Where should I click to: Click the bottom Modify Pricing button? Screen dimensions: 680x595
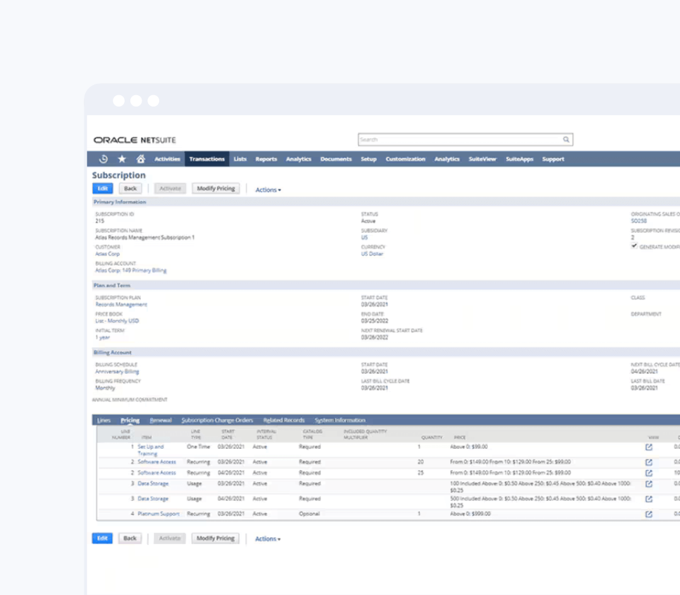[215, 538]
